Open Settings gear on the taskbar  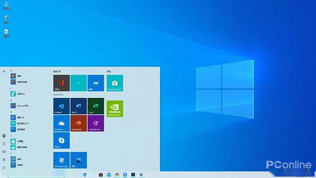click(x=141, y=174)
